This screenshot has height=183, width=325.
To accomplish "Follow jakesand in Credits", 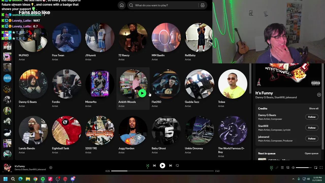I will click(x=312, y=139).
